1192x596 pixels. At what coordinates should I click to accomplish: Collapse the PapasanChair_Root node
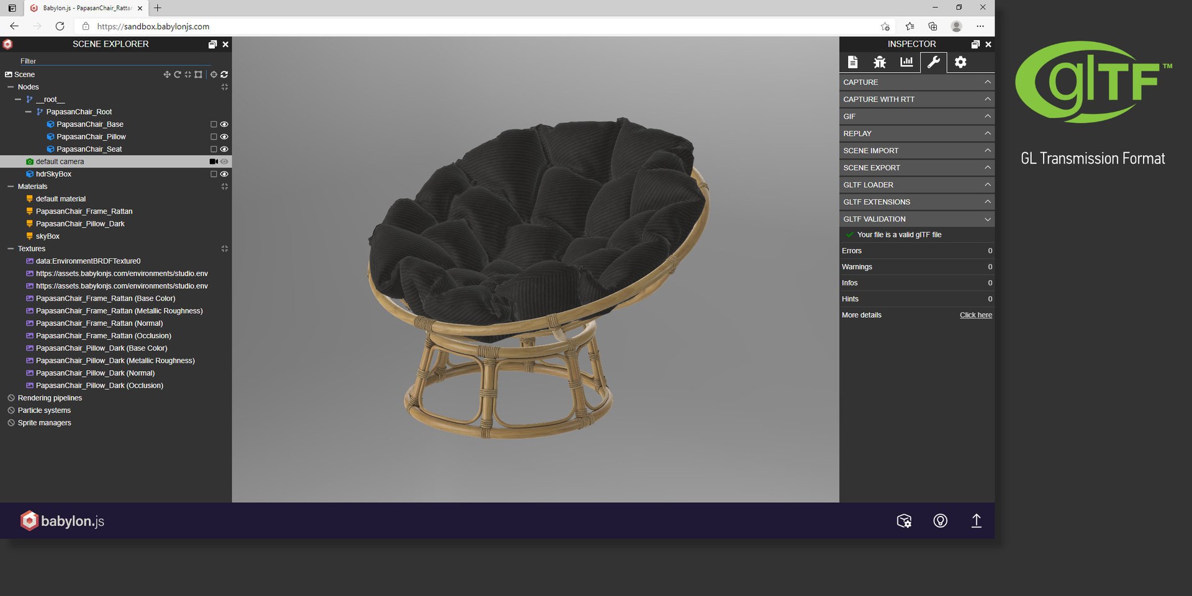(29, 112)
